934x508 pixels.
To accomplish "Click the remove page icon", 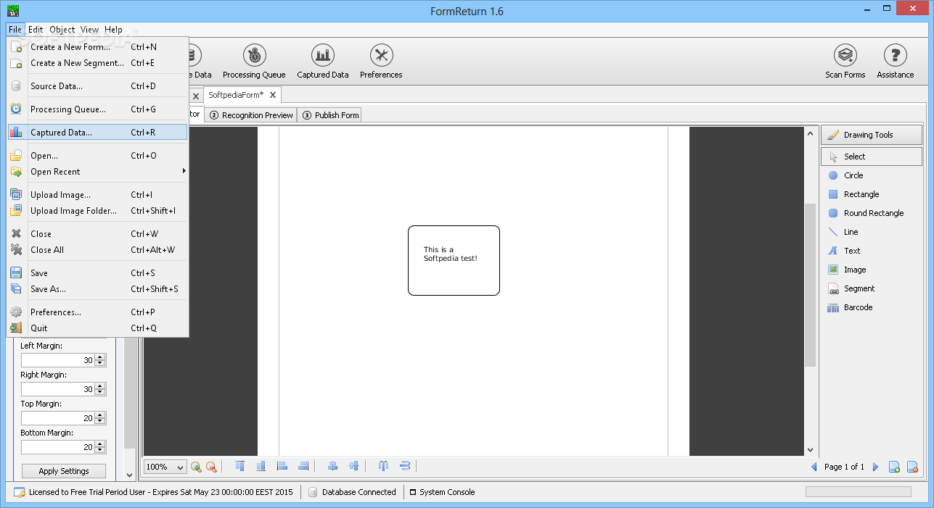I will pyautogui.click(x=913, y=467).
